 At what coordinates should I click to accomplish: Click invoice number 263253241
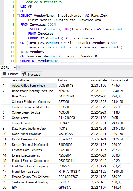click(66, 161)
